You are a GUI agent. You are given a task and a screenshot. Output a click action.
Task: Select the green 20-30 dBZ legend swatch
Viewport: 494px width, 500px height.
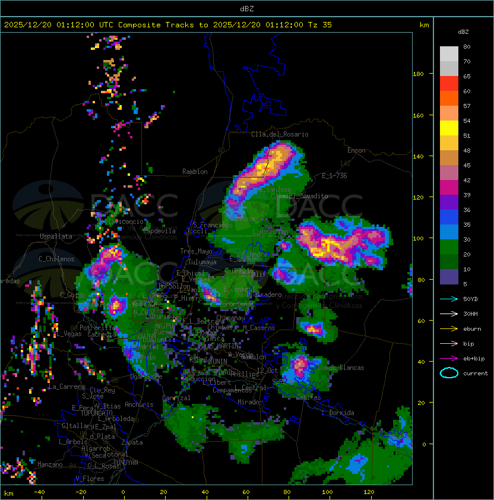point(449,247)
